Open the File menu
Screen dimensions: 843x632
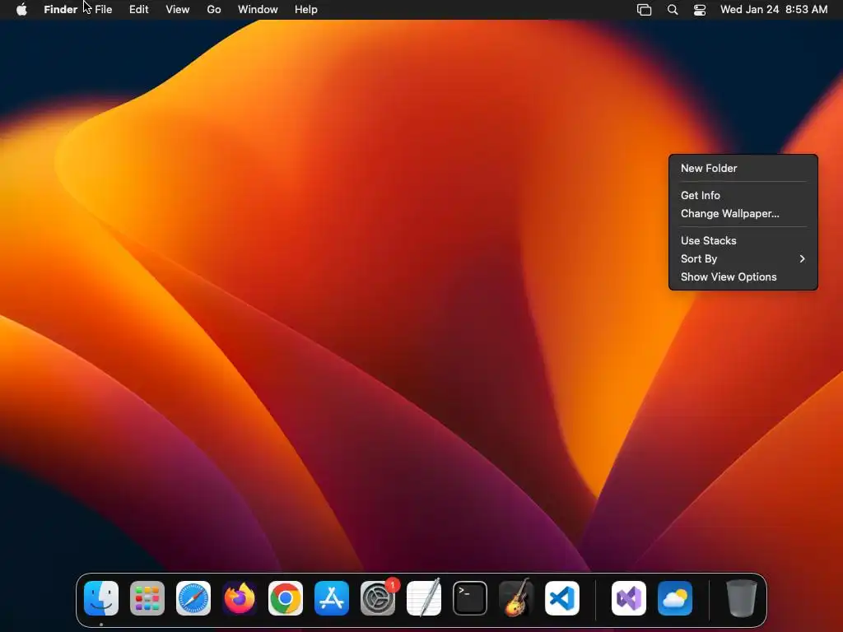click(x=103, y=10)
